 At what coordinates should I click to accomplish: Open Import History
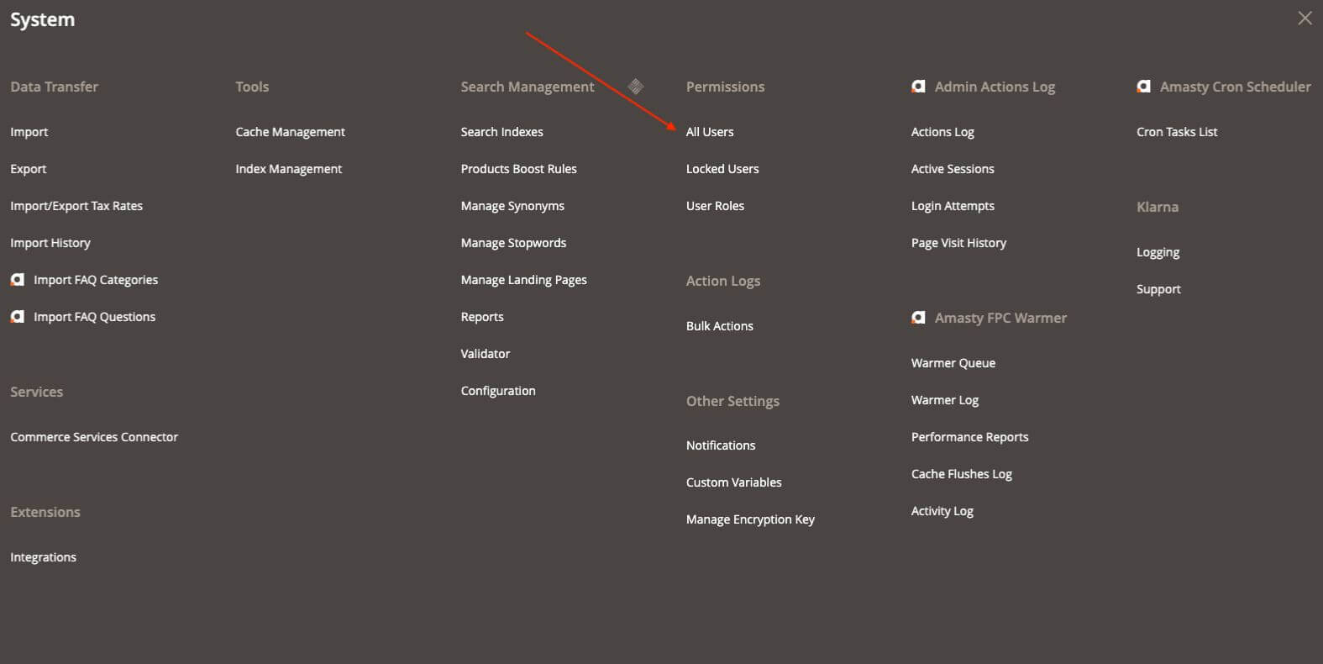click(50, 243)
